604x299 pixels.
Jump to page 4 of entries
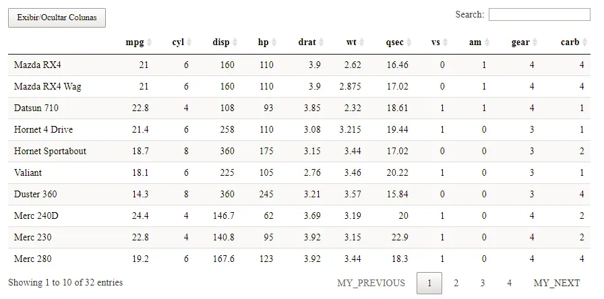(509, 284)
